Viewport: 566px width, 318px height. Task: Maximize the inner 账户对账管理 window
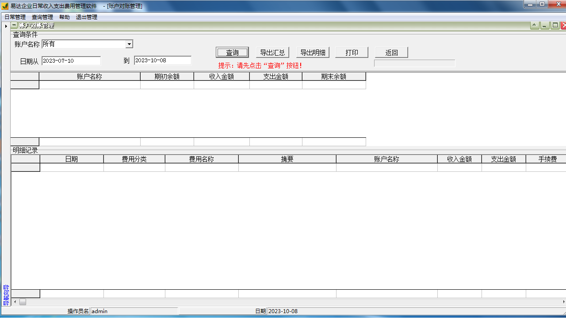click(x=555, y=26)
